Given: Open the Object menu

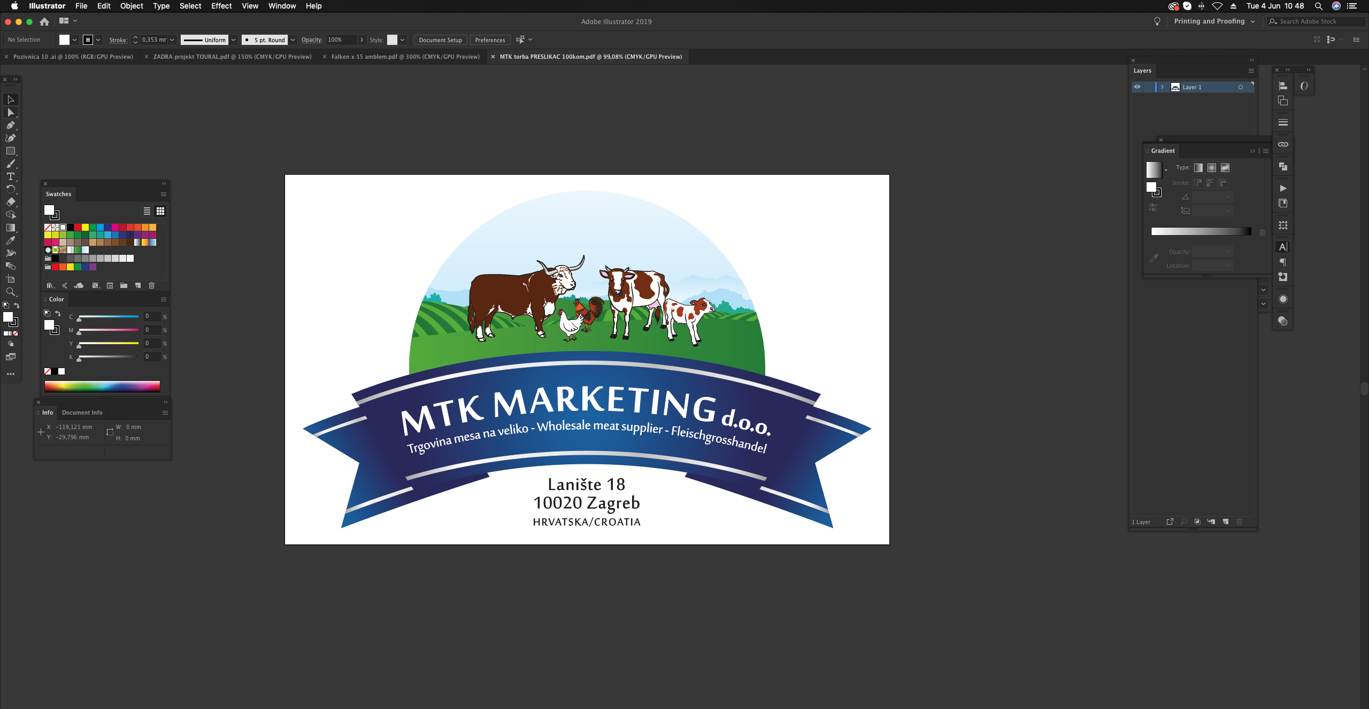Looking at the screenshot, I should (132, 6).
